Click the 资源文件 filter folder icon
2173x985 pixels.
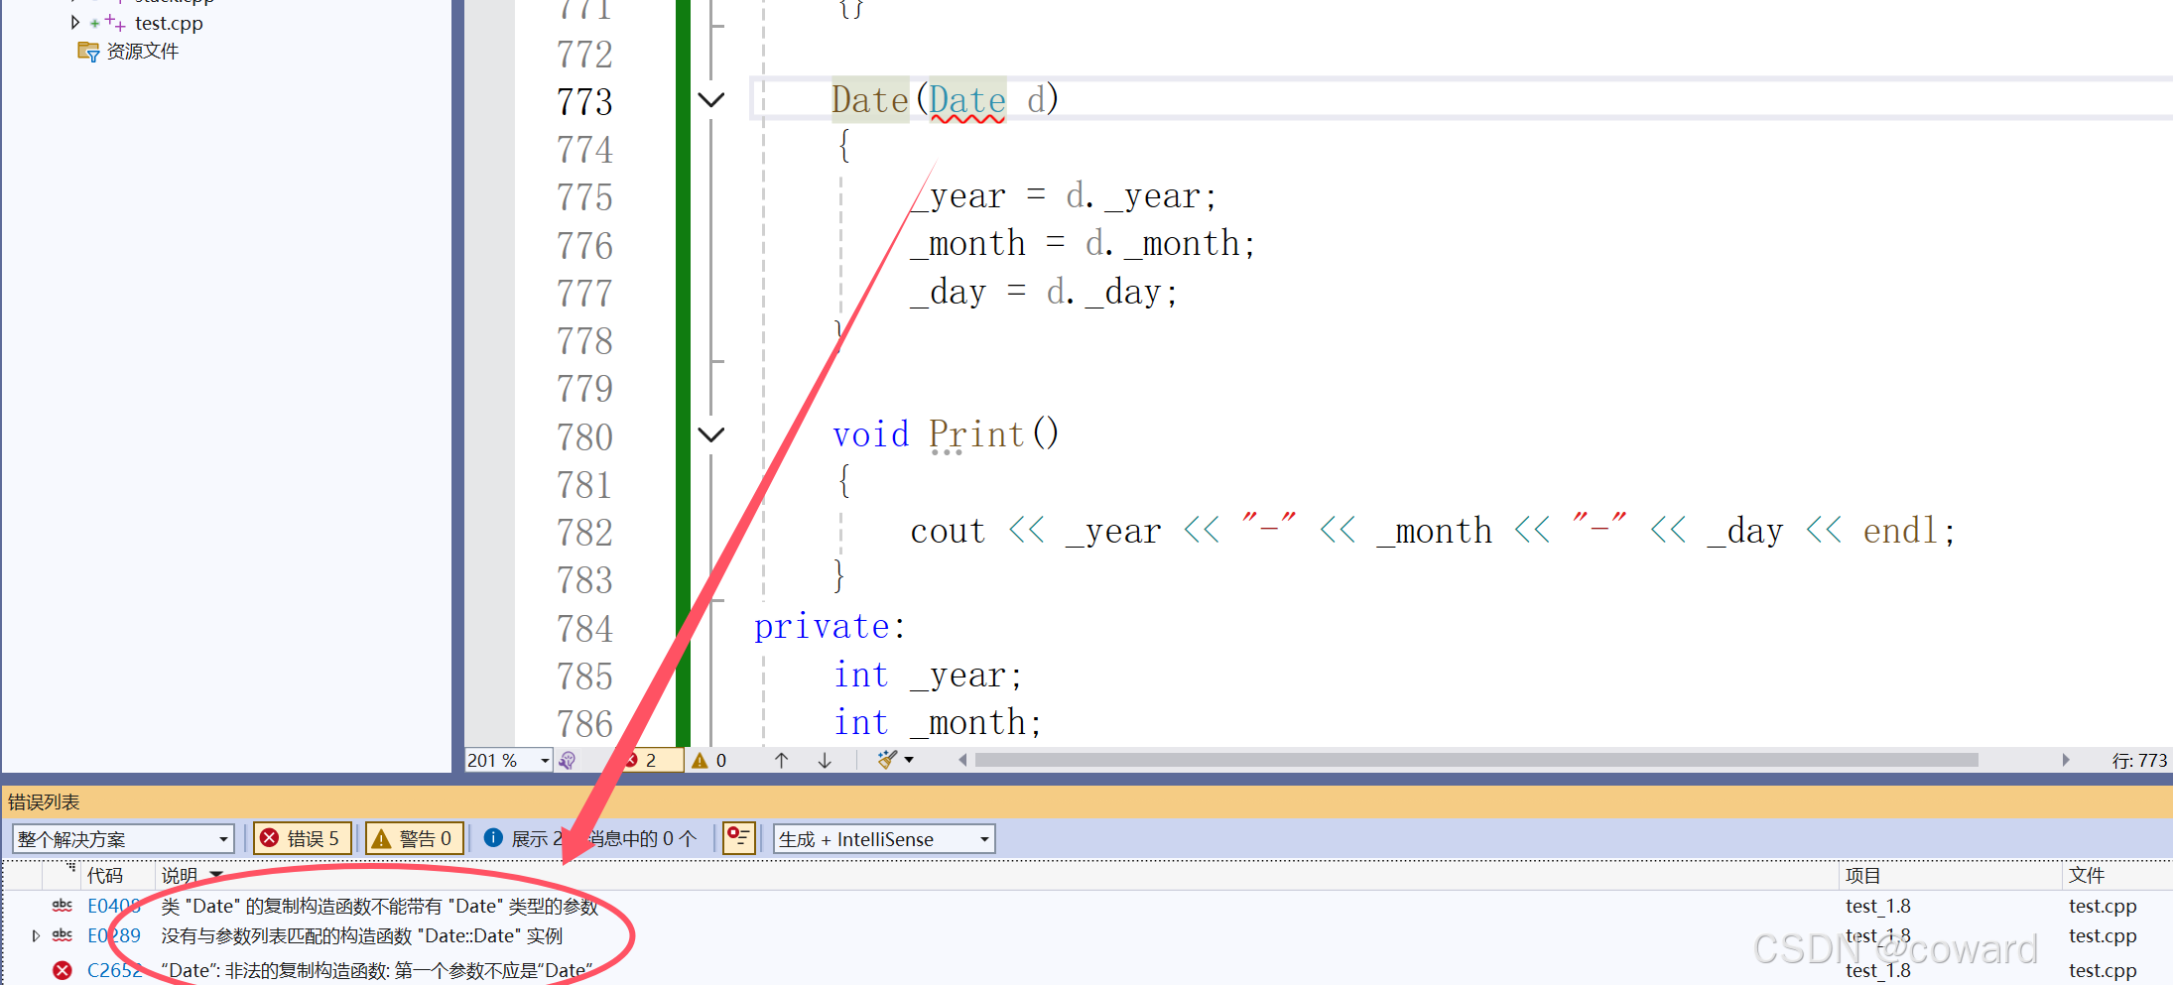tap(88, 51)
